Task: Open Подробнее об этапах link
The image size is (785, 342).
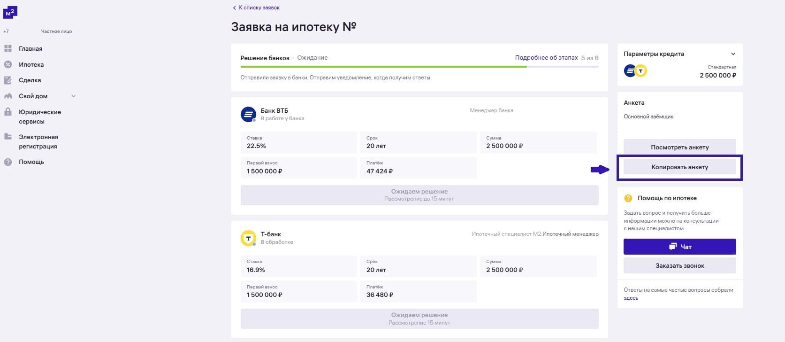Action: (x=546, y=58)
